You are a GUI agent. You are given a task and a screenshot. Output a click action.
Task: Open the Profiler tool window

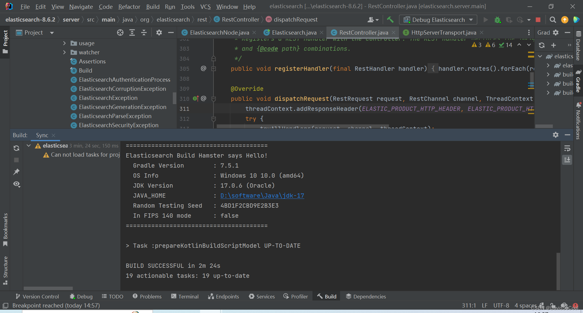pyautogui.click(x=295, y=296)
